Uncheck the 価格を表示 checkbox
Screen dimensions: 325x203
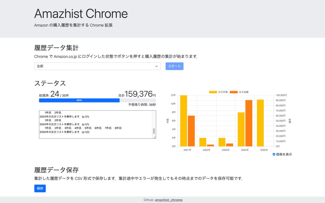coord(274,154)
